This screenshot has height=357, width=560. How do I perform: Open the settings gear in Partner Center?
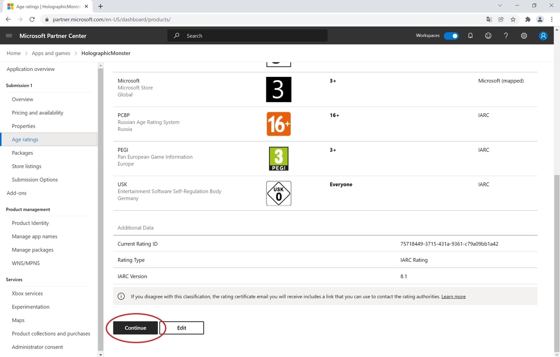pyautogui.click(x=524, y=36)
